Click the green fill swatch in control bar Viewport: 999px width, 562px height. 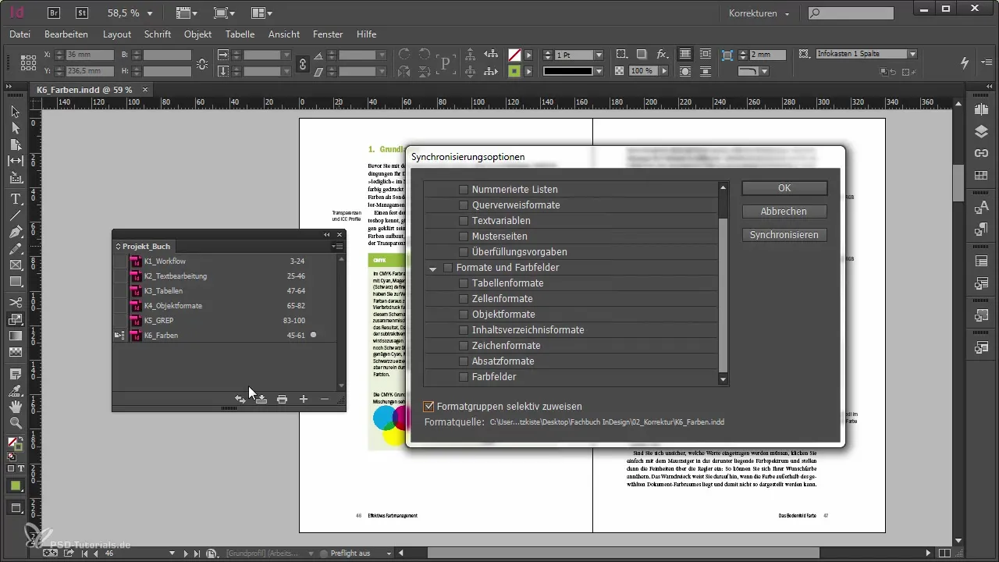coord(514,70)
